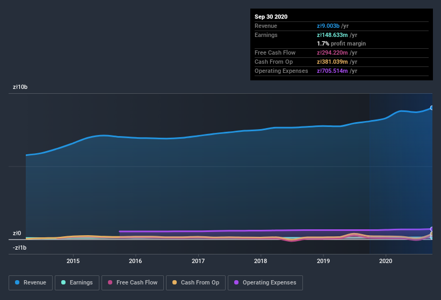Viewport: 441px width, 300px height.
Task: Click the Cash From Op tooltip label
Action: 273,62
